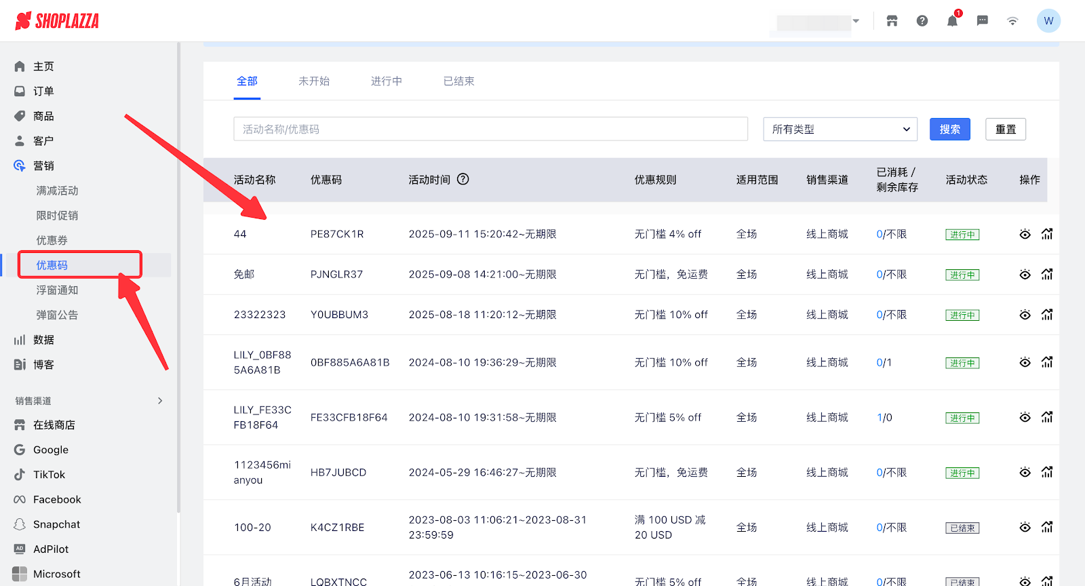Switch to the 进行中 tab
The image size is (1085, 586).
(386, 81)
